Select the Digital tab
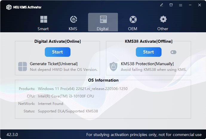The height and width of the screenshot is (139, 206). [x=103, y=22]
